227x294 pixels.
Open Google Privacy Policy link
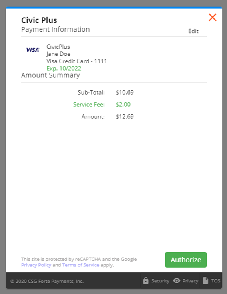click(36, 265)
